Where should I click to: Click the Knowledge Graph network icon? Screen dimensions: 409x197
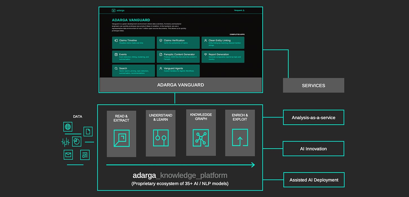coord(201,138)
